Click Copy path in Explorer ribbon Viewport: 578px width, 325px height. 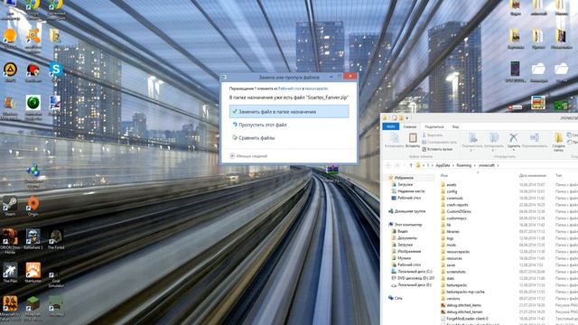pyautogui.click(x=440, y=143)
